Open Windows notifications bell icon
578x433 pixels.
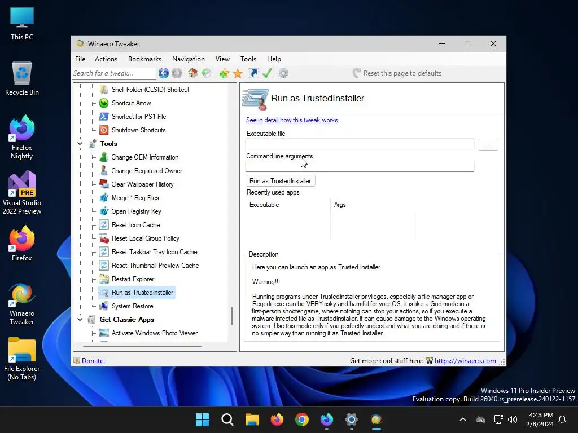point(563,419)
